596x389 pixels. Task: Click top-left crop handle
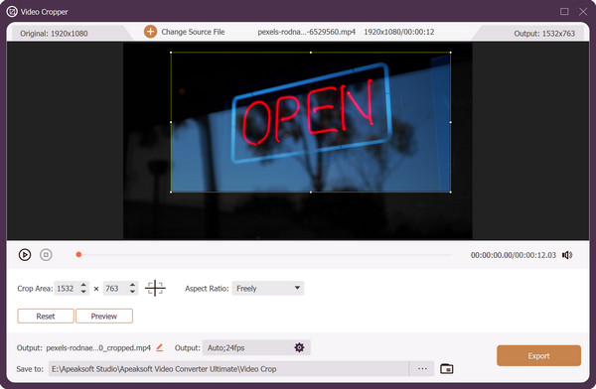171,53
